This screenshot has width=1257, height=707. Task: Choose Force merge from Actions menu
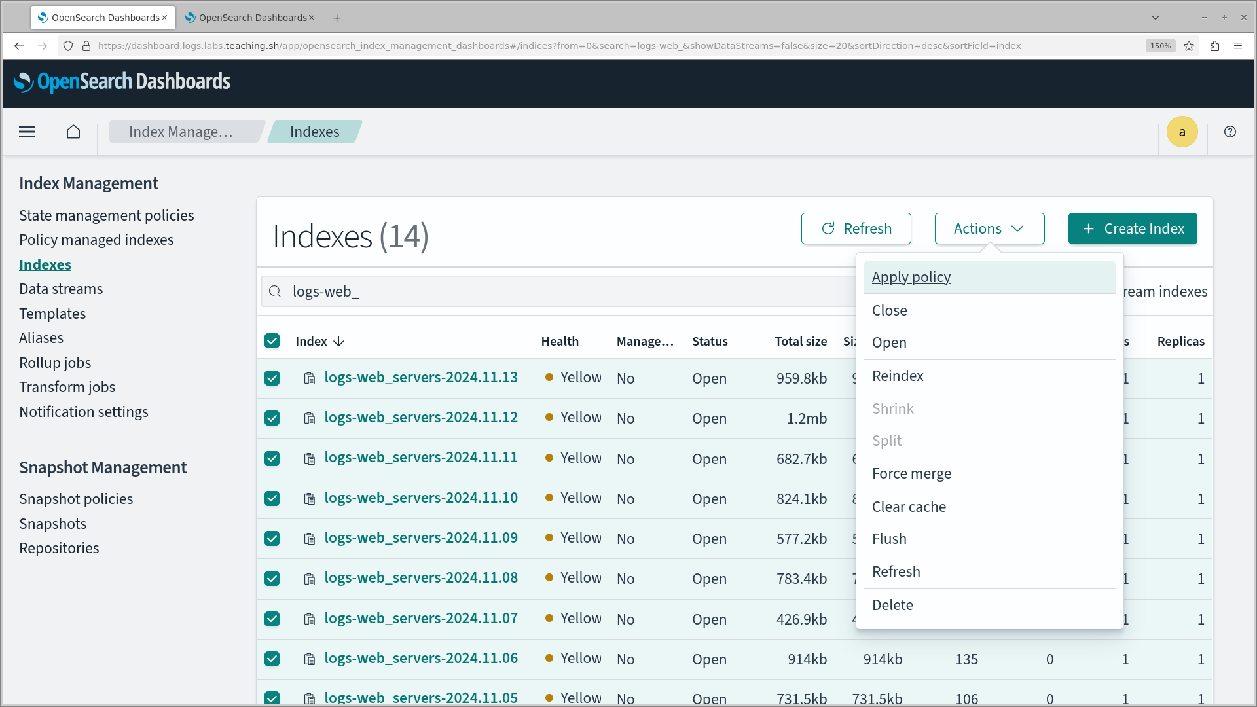pos(911,473)
